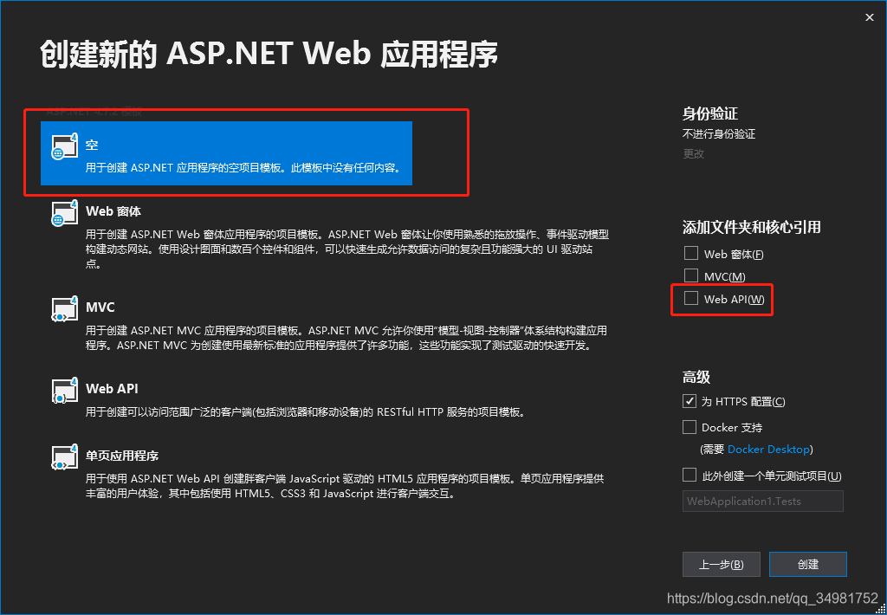The image size is (887, 615).
Task: Click the 高级 heading
Action: [696, 377]
